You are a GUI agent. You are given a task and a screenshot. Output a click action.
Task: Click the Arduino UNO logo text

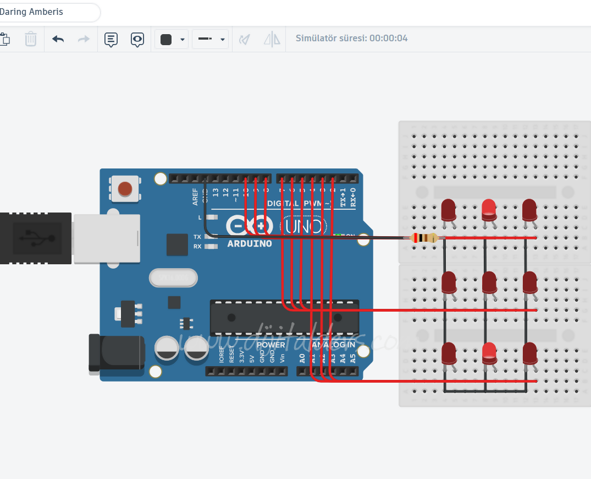(304, 226)
